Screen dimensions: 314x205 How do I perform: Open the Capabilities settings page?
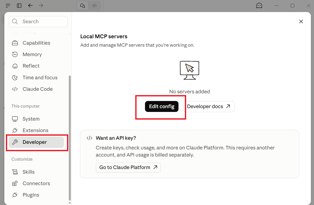[x=36, y=43]
